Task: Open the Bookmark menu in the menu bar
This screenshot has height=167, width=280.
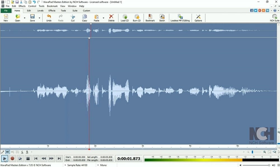Action: (x=52, y=6)
